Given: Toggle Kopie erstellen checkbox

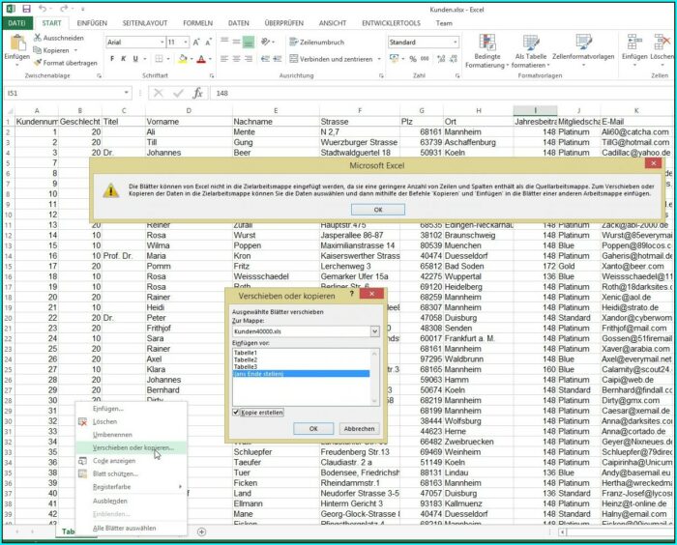Looking at the screenshot, I should pyautogui.click(x=236, y=412).
